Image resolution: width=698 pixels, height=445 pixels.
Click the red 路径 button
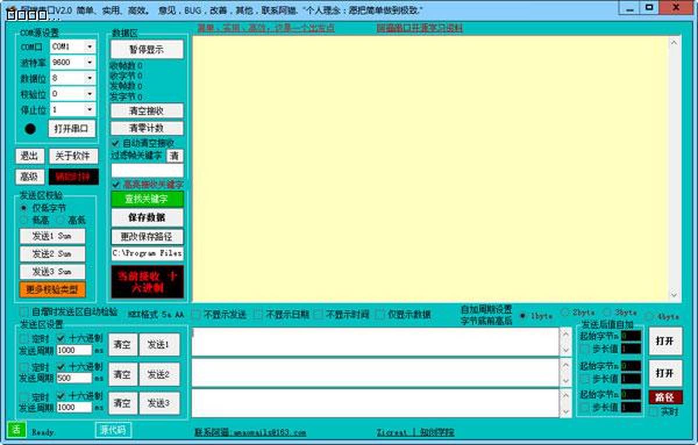click(665, 397)
